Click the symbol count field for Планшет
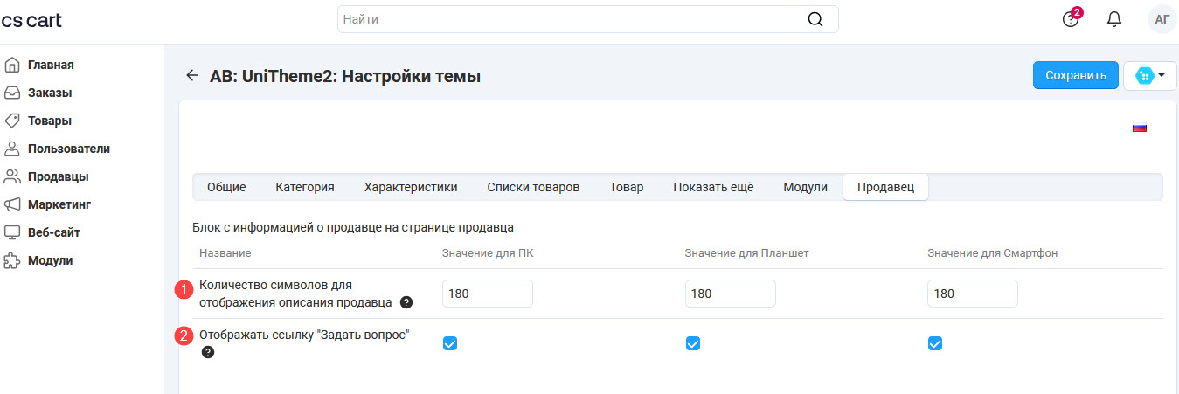1179x394 pixels. 731,294
